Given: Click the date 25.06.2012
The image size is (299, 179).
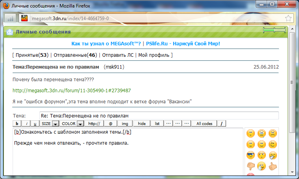Looking at the screenshot, I should click(x=266, y=67).
